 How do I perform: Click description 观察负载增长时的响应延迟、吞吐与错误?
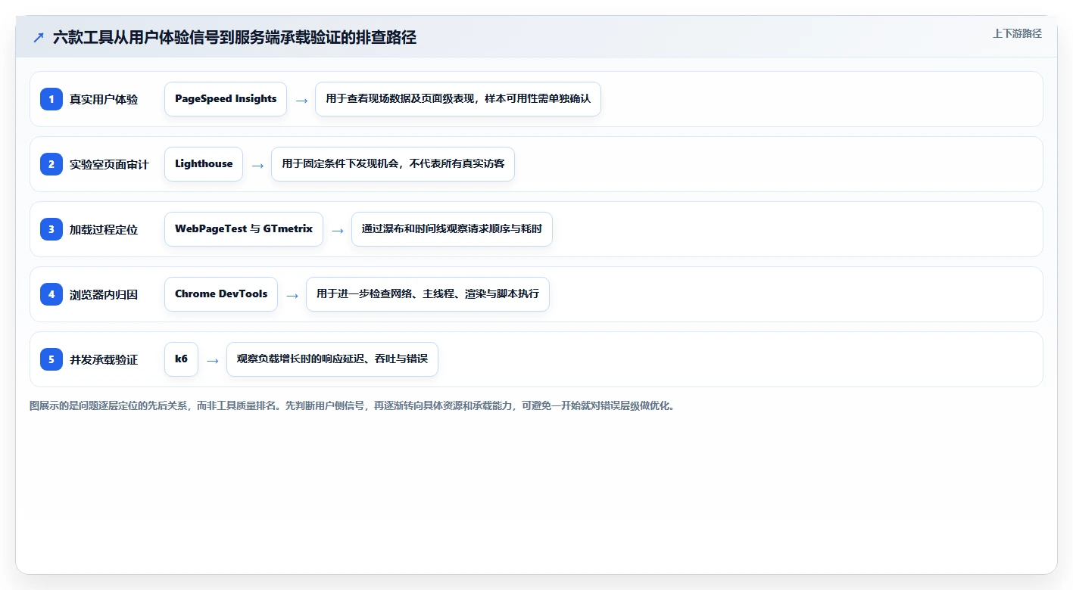(332, 359)
